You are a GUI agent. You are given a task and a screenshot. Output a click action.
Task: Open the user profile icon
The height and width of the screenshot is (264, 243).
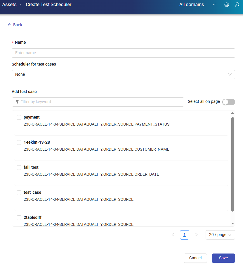237,5
